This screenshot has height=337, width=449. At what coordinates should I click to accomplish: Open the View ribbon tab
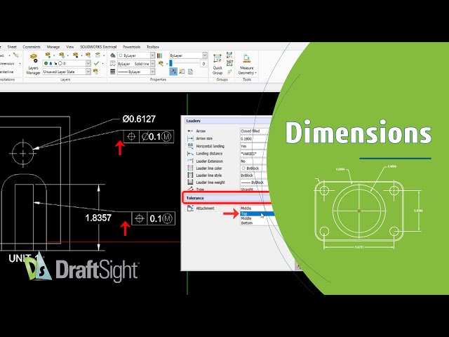pyautogui.click(x=70, y=47)
